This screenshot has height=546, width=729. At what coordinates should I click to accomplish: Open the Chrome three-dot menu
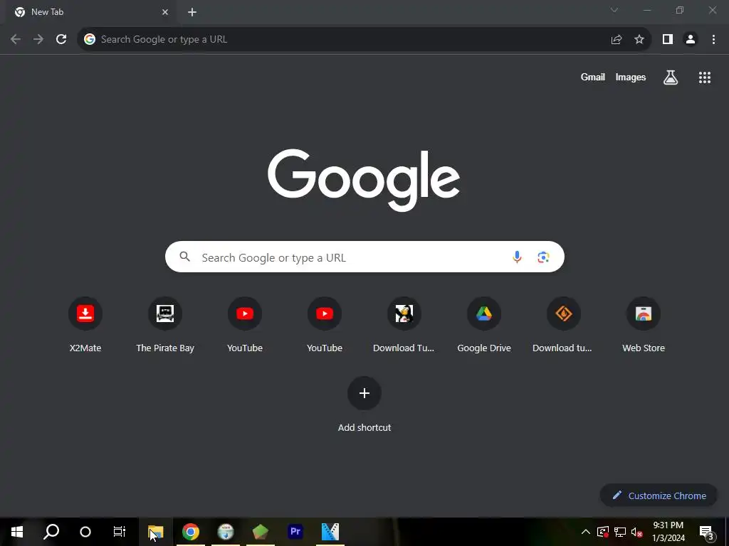[713, 40]
